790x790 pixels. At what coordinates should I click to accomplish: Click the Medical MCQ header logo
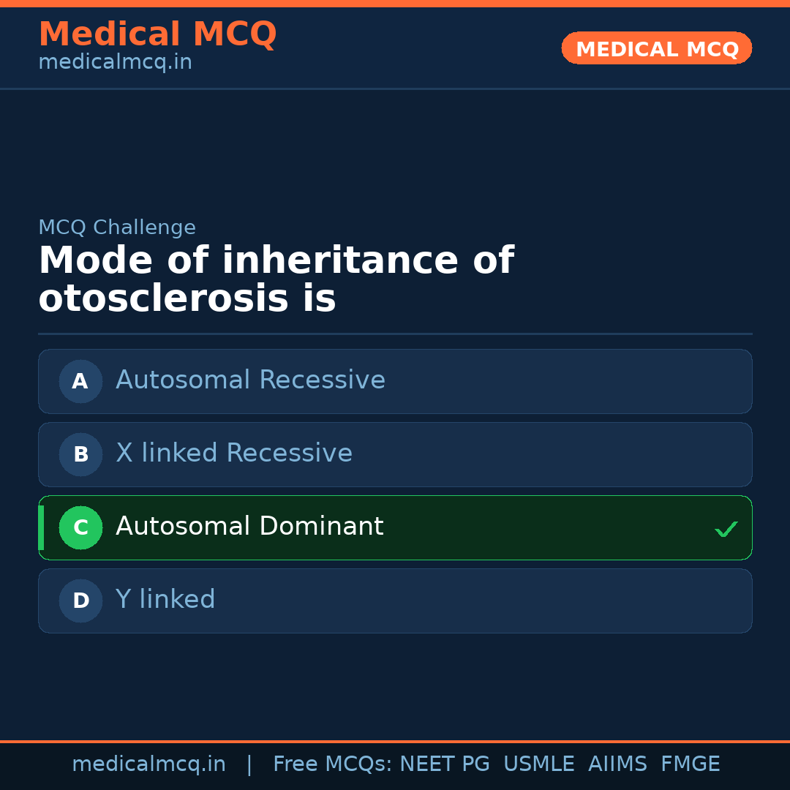[x=157, y=34]
